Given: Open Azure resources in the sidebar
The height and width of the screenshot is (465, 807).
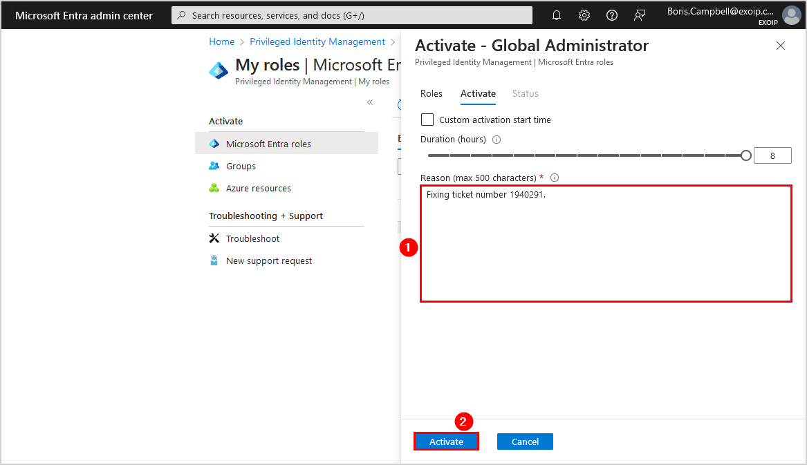Looking at the screenshot, I should (x=258, y=189).
